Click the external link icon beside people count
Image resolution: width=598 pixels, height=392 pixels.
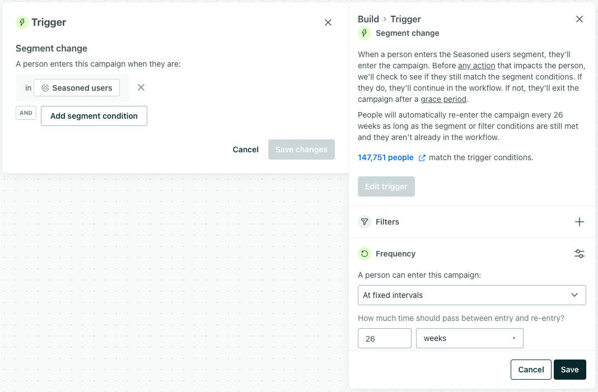tap(422, 158)
